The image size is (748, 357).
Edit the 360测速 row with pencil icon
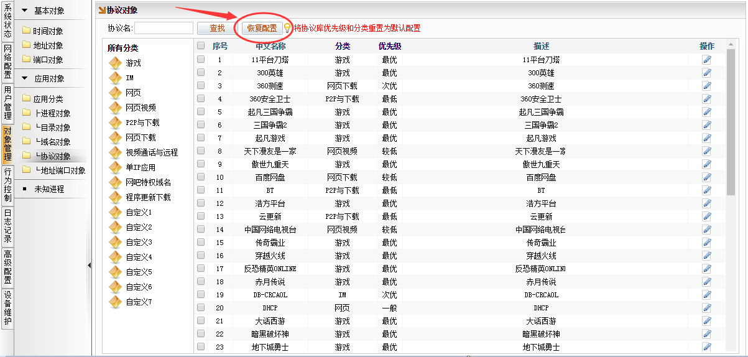(x=707, y=86)
